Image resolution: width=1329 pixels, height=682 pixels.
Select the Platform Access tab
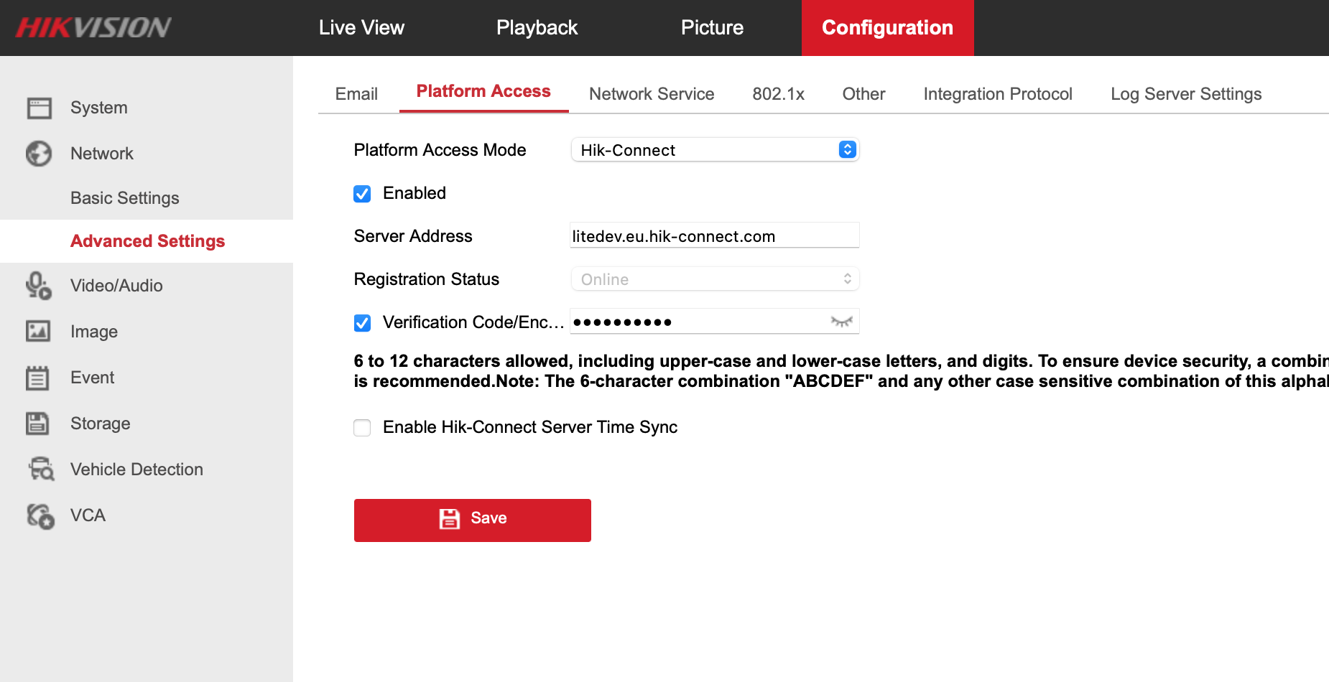coord(483,92)
